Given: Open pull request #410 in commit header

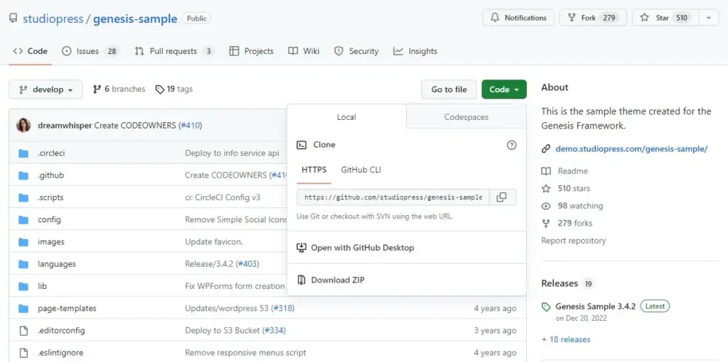Looking at the screenshot, I should [191, 126].
